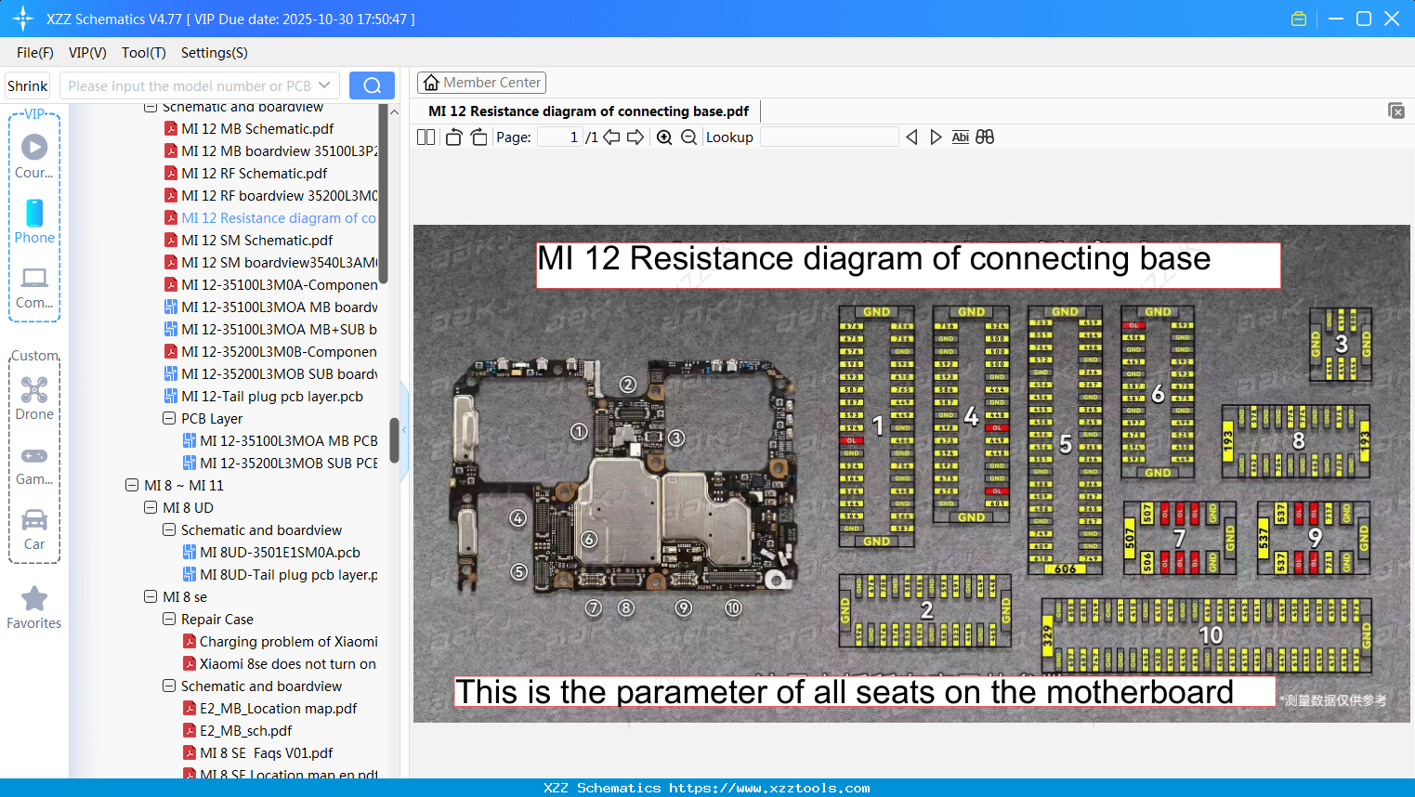Toggle the binoculars search mode
Viewport: 1415px width, 797px height.
(x=985, y=137)
